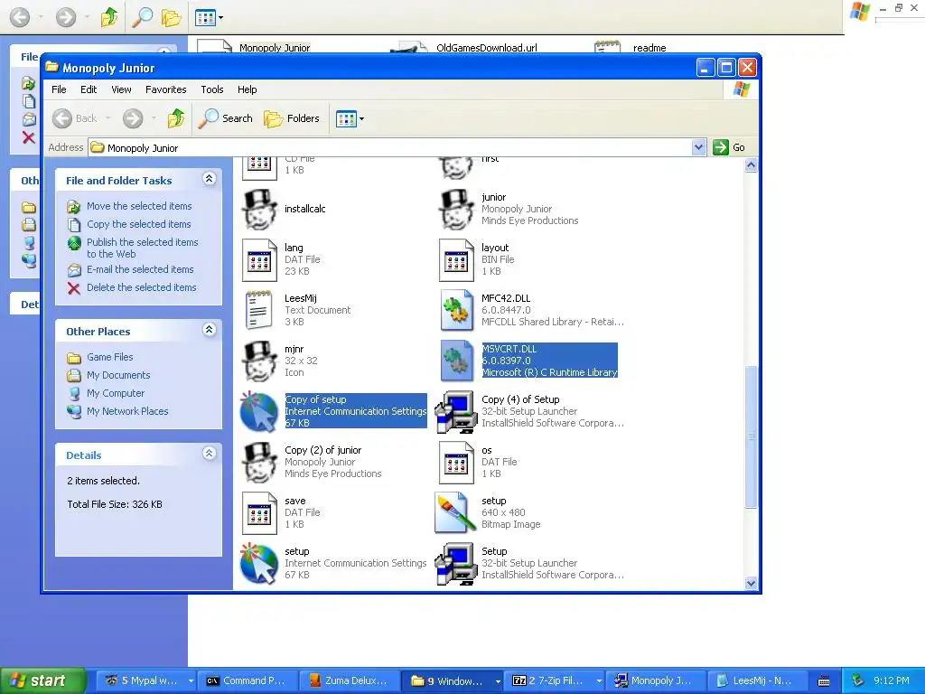
Task: Go to My Documents link
Action: pos(118,375)
